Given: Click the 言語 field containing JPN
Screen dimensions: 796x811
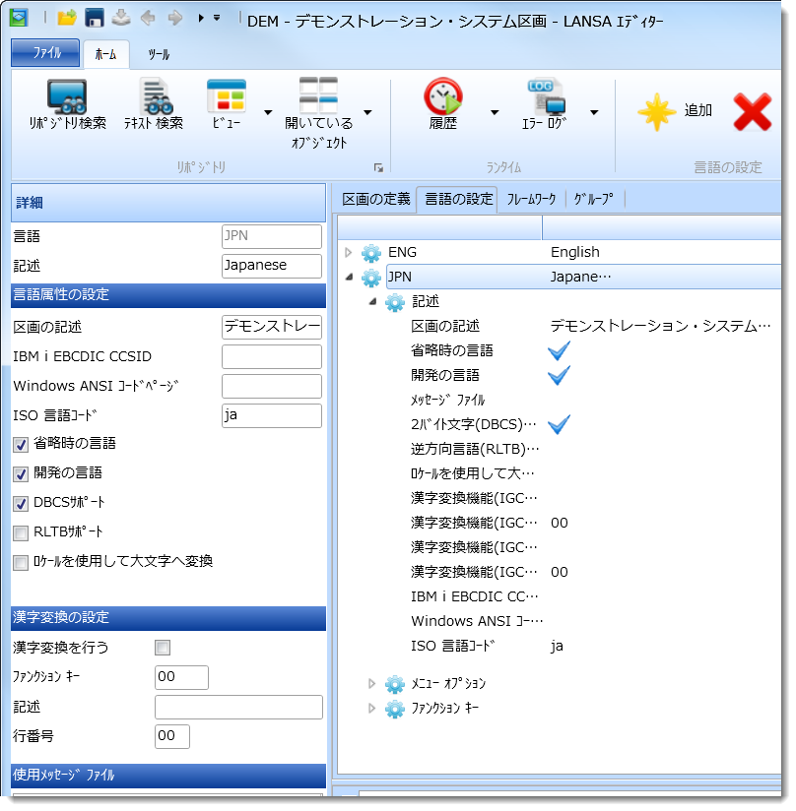Looking at the screenshot, I should [x=272, y=236].
